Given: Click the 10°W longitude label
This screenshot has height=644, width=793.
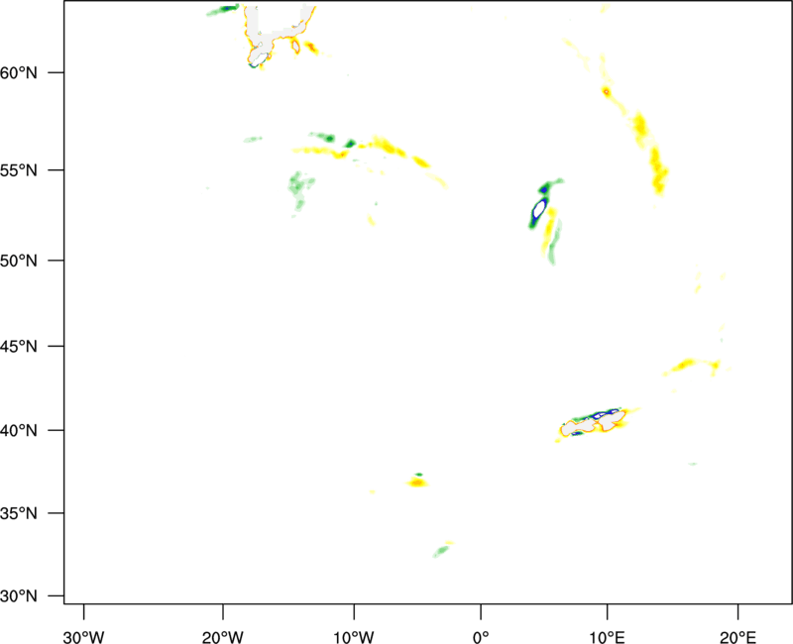Looking at the screenshot, I should tap(354, 637).
